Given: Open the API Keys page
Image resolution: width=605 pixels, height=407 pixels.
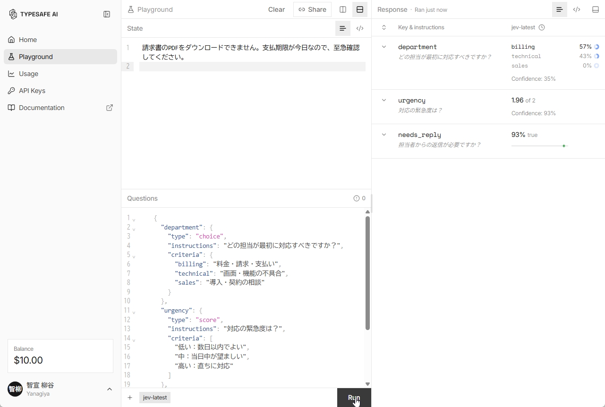Looking at the screenshot, I should tap(60, 91).
